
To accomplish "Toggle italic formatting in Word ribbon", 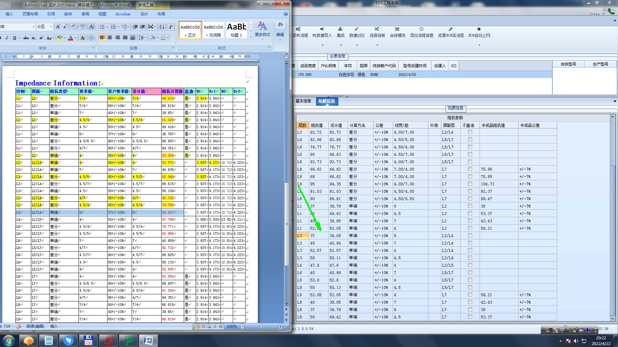I will 7,38.
